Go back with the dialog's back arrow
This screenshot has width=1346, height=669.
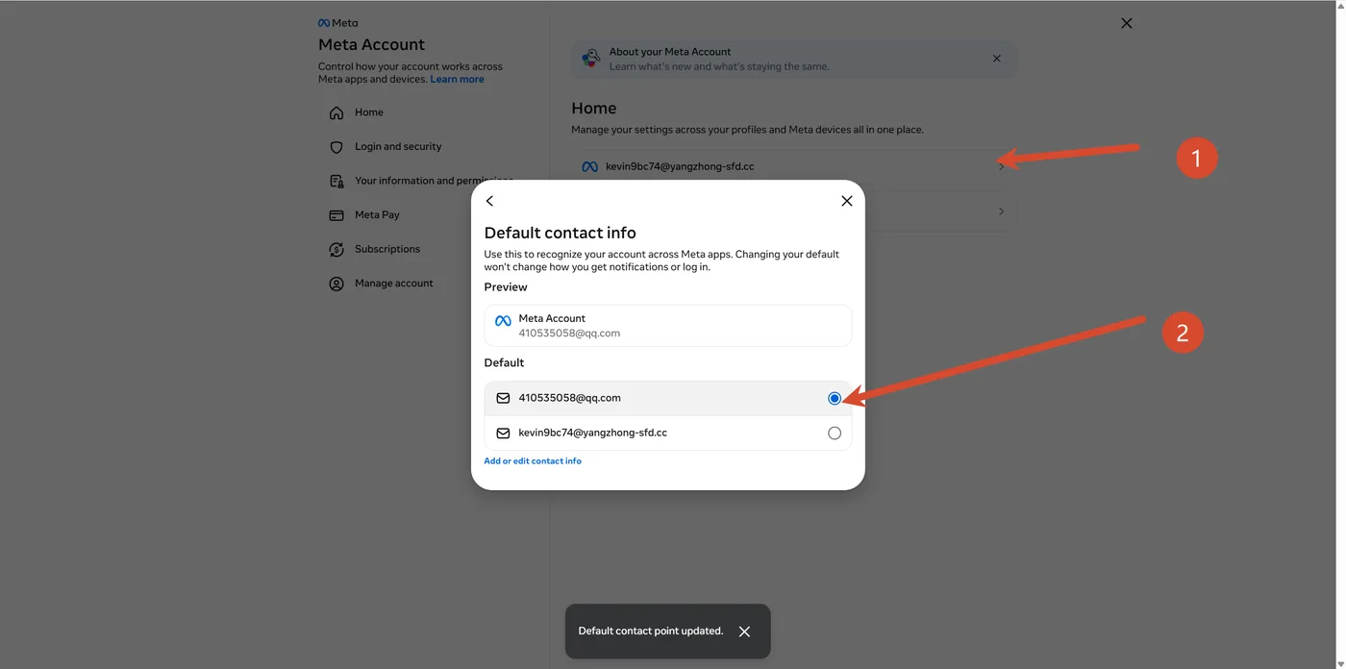click(489, 201)
